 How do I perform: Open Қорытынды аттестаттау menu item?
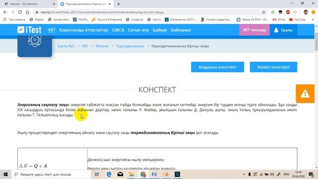pyautogui.click(x=84, y=30)
